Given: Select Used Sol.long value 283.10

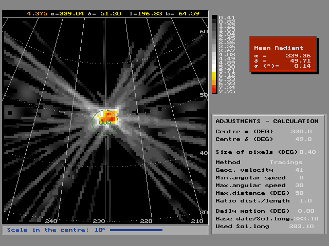Looking at the screenshot, I should tap(302, 227).
